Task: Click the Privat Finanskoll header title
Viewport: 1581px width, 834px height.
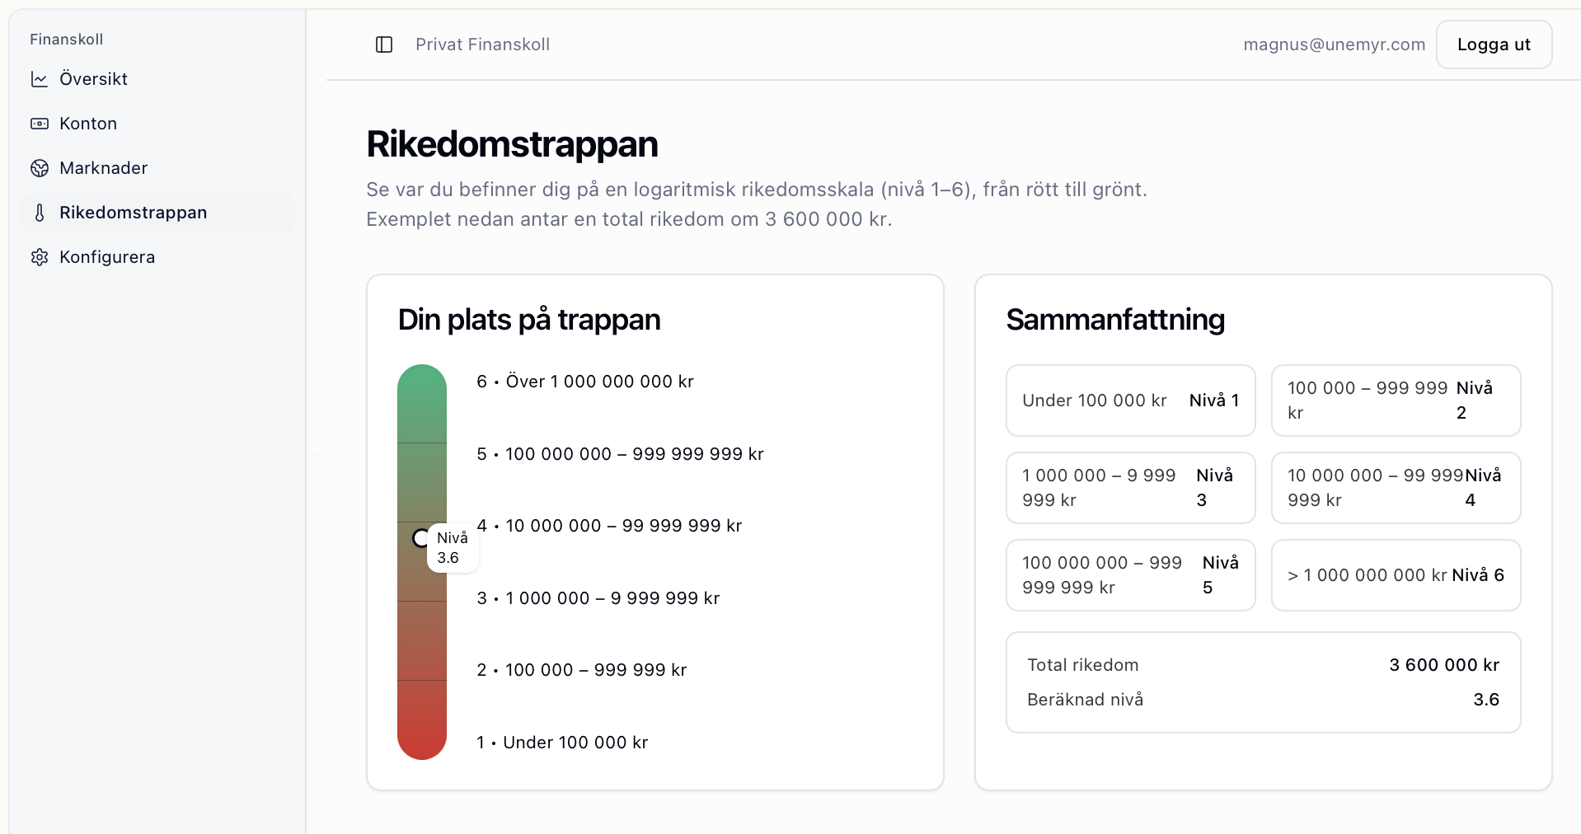Action: click(482, 45)
